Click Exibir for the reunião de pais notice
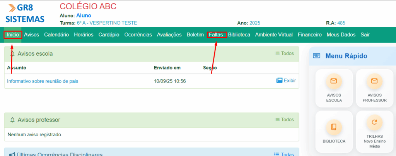This screenshot has height=156, width=396. coord(286,81)
